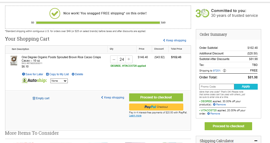The width and height of the screenshot is (270, 143).
Task: Click Keep shopping link above the cart
Action: point(174,40)
